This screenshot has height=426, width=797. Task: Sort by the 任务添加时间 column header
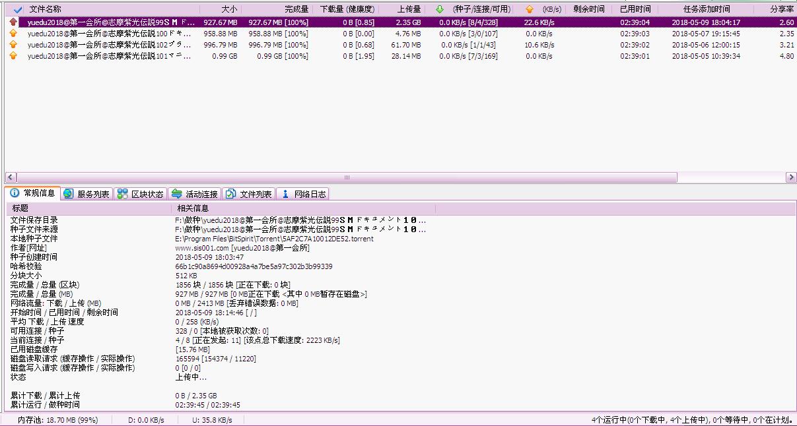point(707,9)
